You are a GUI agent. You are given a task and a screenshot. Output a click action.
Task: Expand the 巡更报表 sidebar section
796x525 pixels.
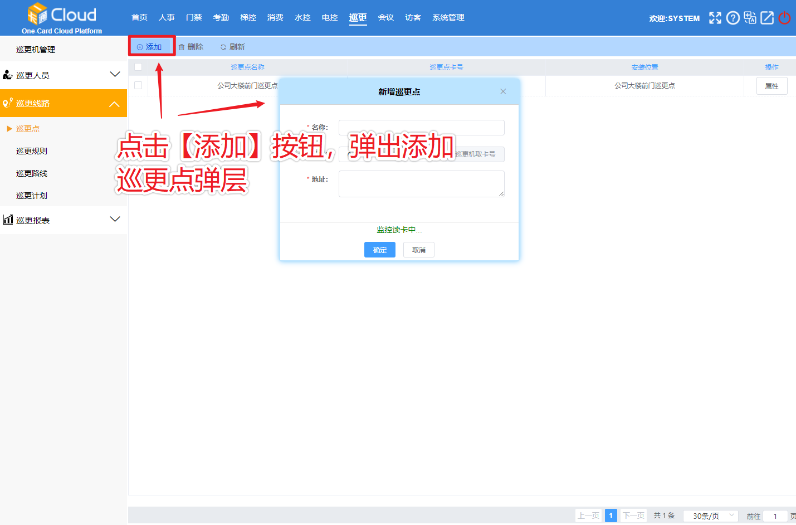[x=115, y=220]
